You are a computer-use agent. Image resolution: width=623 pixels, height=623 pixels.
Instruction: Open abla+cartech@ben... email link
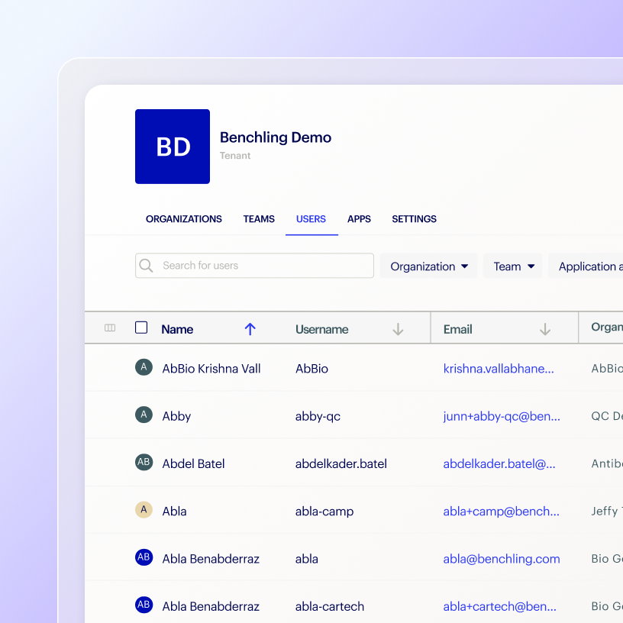pos(499,606)
